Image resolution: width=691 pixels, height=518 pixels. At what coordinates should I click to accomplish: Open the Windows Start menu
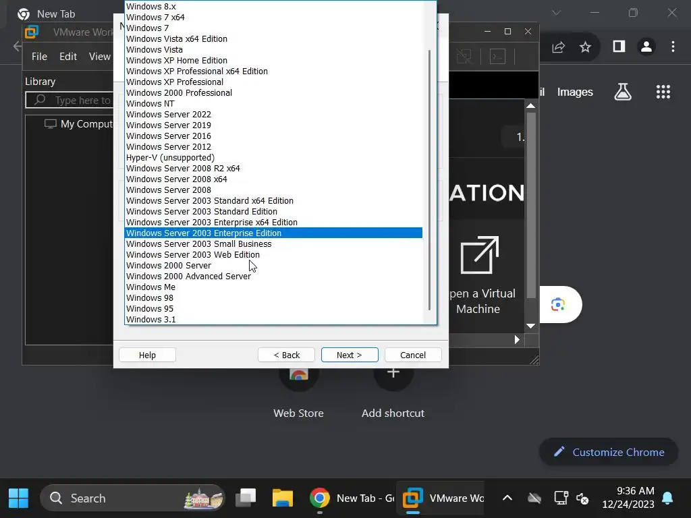(x=18, y=498)
